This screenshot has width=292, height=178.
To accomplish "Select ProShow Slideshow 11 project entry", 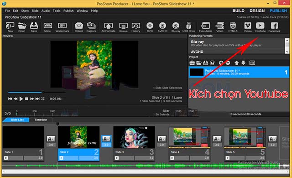I will click(239, 72).
